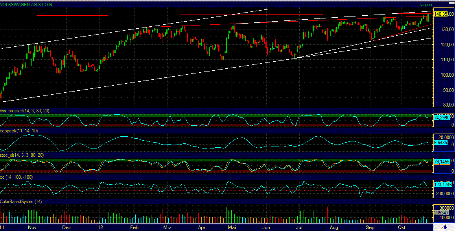Image resolution: width=455 pixels, height=231 pixels.
Task: Select the stoc_sl(14, 3, 3, 80, 20) indicator label
Action: click(22, 155)
